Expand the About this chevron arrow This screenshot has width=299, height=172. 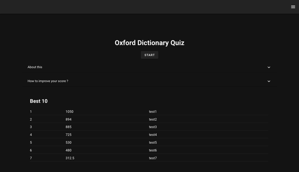269,67
